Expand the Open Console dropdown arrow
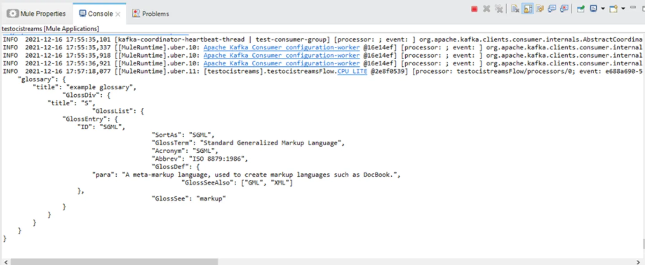The image size is (645, 265). pyautogui.click(x=623, y=9)
